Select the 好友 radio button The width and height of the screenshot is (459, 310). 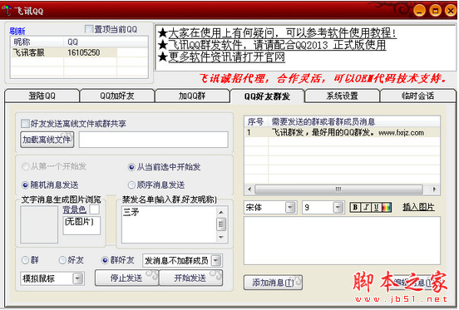click(62, 260)
